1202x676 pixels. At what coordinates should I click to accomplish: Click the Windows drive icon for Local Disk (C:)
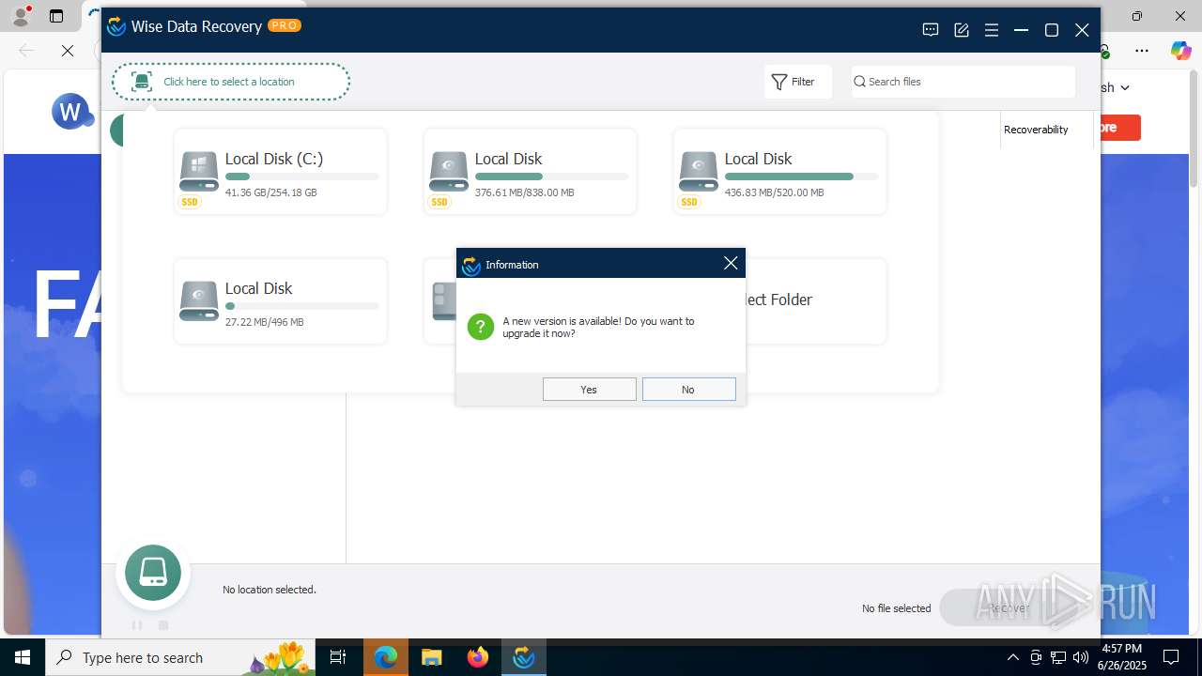tap(198, 170)
